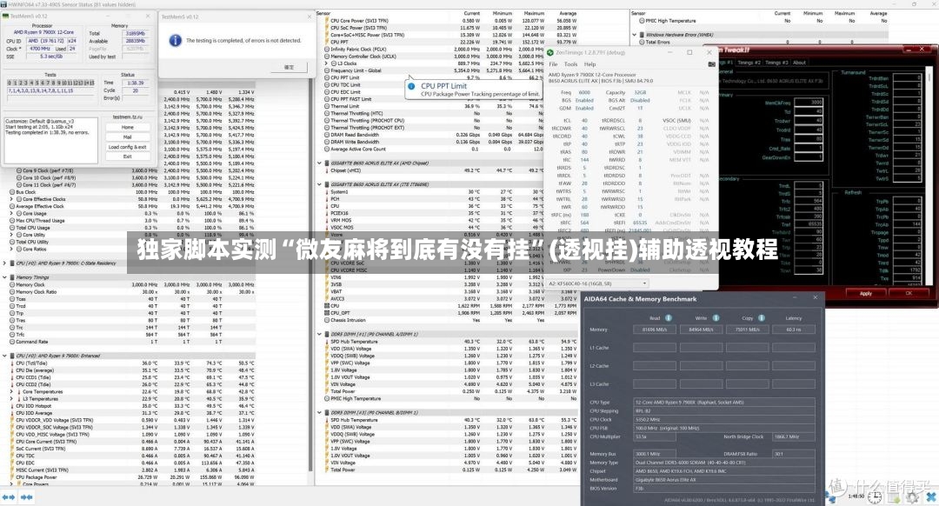This screenshot has width=939, height=506.
Task: Click the sensor icon beside Total CPU Usage
Action: pos(12,228)
